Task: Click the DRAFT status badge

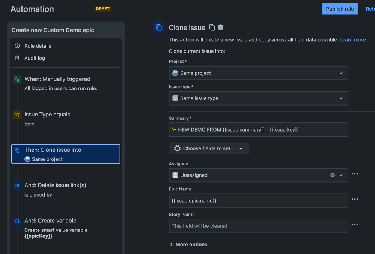Action: [102, 9]
